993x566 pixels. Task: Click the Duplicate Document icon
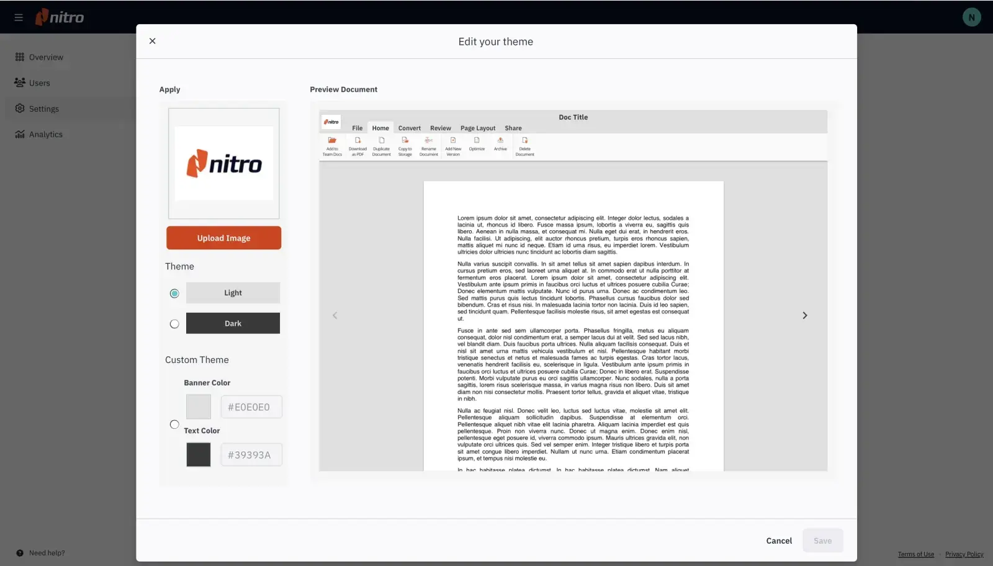point(382,141)
